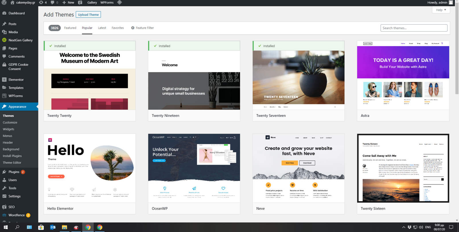The width and height of the screenshot is (459, 232).
Task: Open Tools wrench menu
Action: click(x=19, y=188)
